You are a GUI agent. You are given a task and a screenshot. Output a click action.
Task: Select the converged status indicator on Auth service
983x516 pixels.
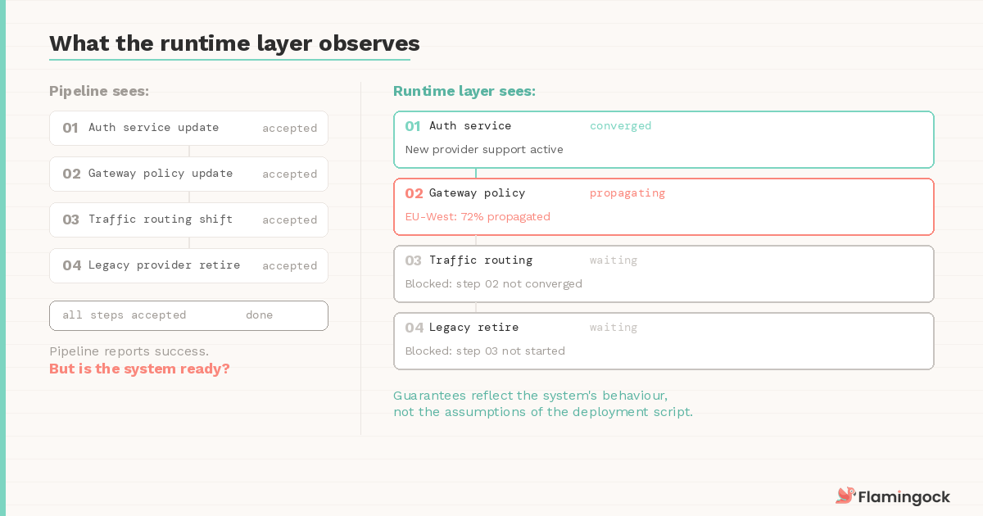pos(620,125)
